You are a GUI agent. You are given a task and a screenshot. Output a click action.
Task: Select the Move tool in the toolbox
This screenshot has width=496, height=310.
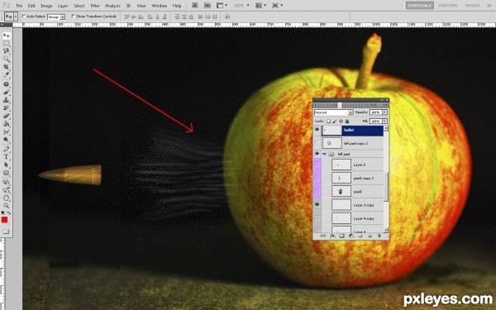(x=7, y=36)
